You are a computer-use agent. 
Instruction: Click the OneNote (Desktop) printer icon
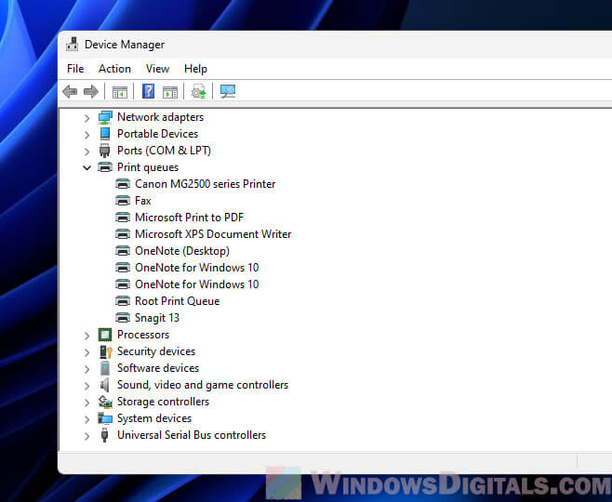point(123,251)
